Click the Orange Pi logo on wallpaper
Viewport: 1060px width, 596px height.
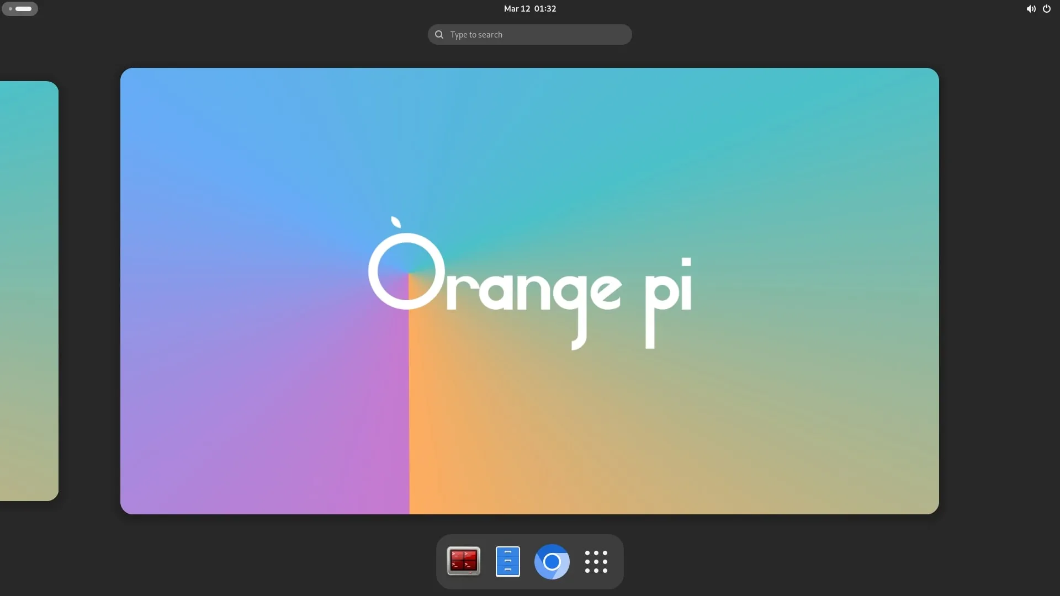(x=529, y=284)
